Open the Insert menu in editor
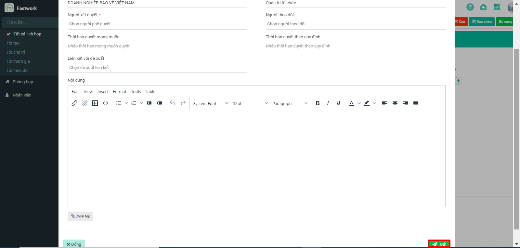The width and height of the screenshot is (520, 248). coord(103,92)
